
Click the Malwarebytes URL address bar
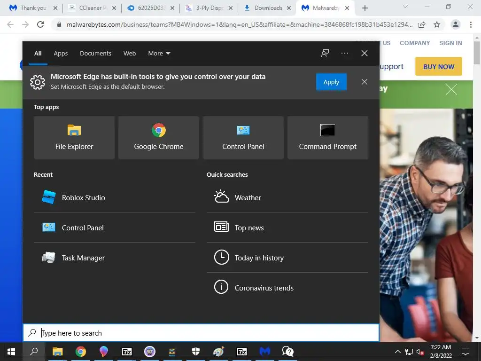(x=239, y=24)
